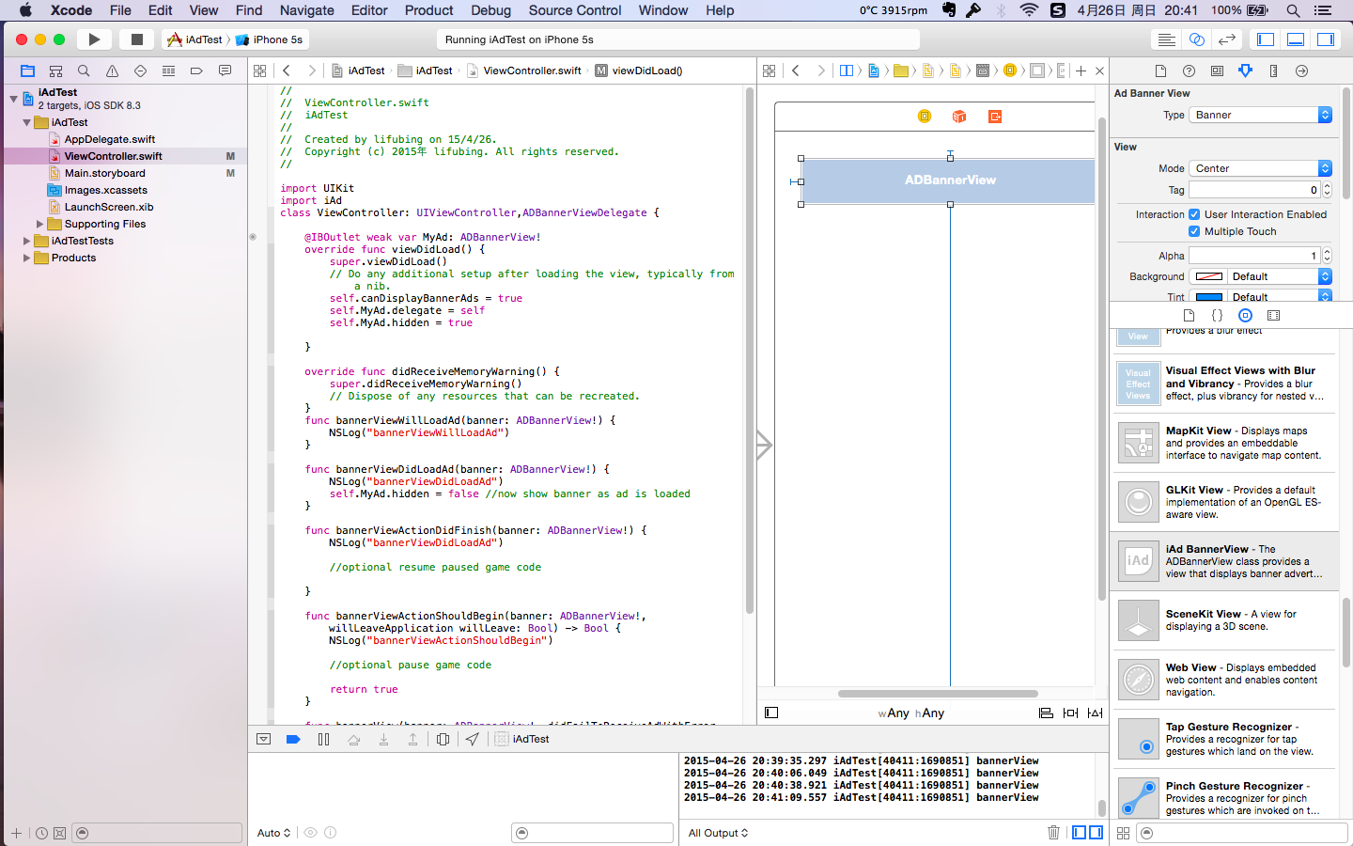Toggle Multiple Touch checkbox
Image resolution: width=1353 pixels, height=846 pixels.
tap(1194, 231)
